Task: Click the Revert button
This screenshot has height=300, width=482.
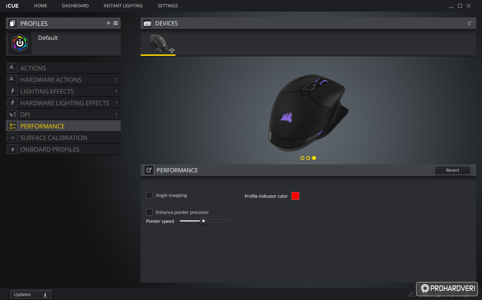Action: click(453, 170)
